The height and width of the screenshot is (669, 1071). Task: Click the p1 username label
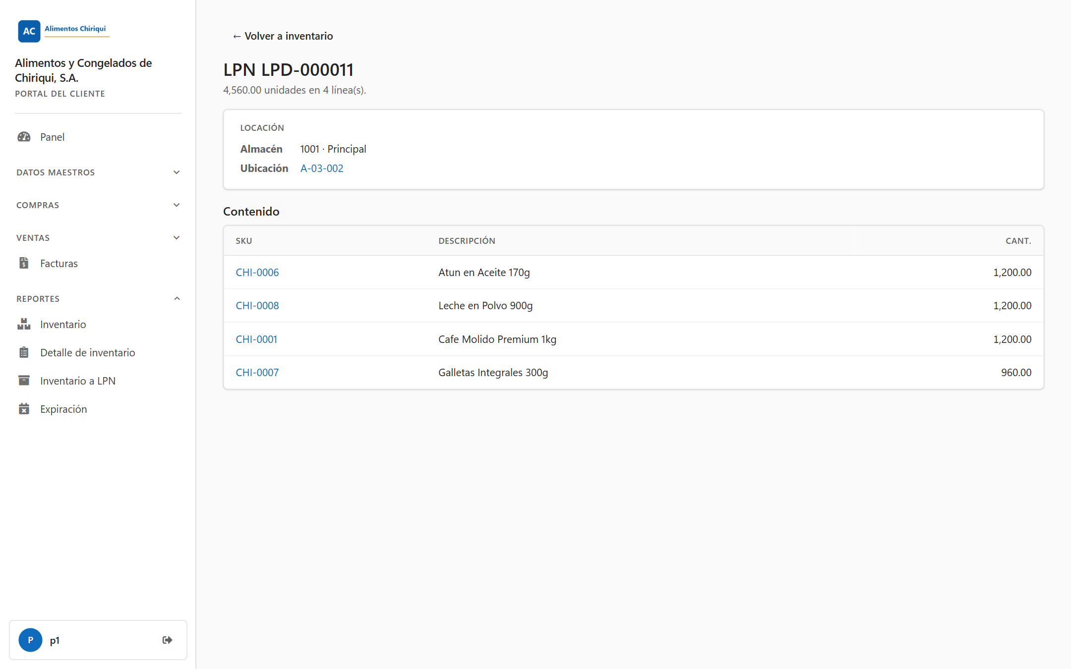pos(55,640)
